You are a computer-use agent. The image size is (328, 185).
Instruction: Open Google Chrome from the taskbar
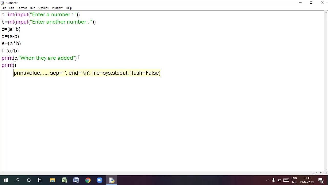click(x=88, y=180)
